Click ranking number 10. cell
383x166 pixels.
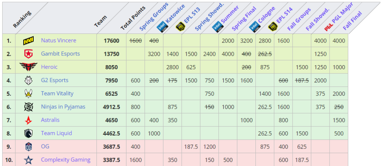[x=9, y=160]
